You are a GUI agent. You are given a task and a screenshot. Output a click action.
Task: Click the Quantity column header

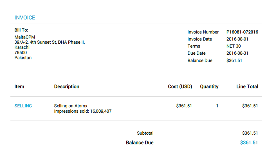point(209,86)
